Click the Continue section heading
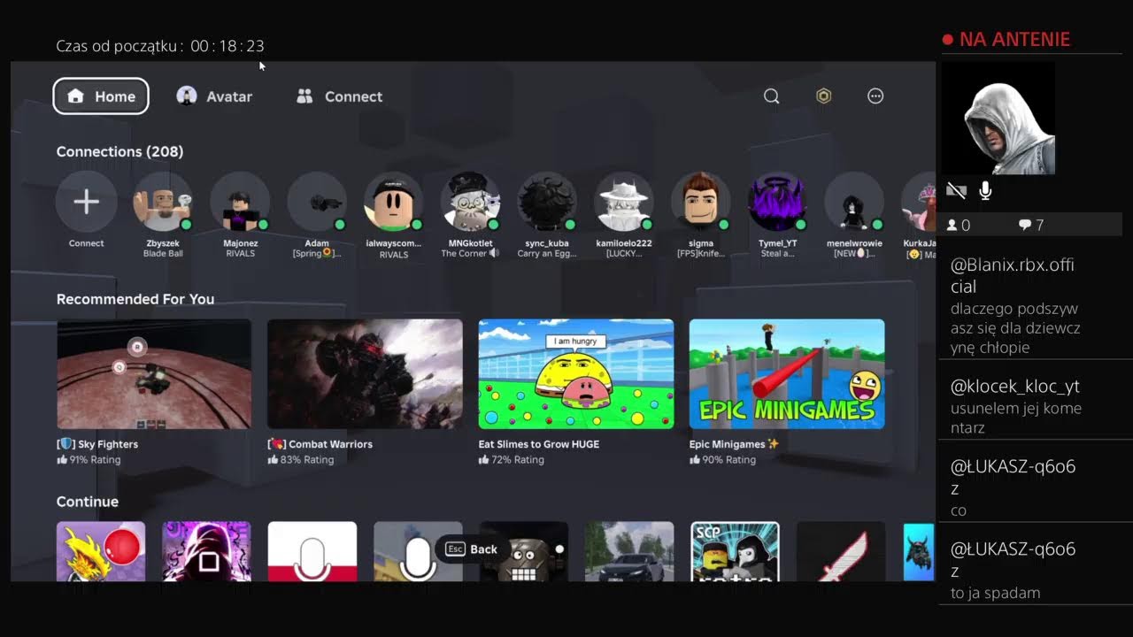The height and width of the screenshot is (637, 1133). [x=88, y=502]
